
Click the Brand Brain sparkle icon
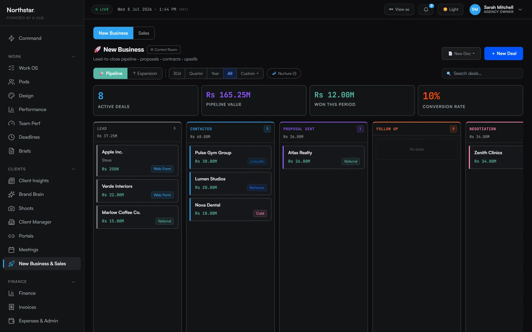click(11, 194)
